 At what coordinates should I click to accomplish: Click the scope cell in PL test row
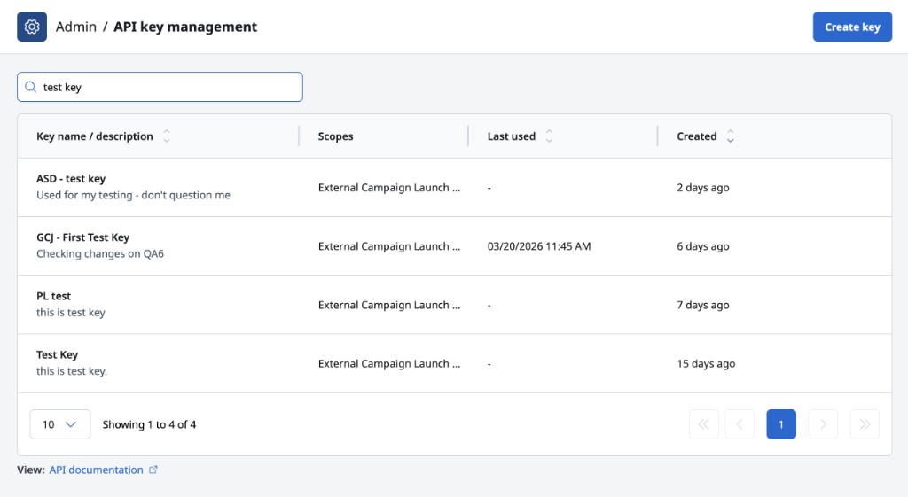coord(389,305)
